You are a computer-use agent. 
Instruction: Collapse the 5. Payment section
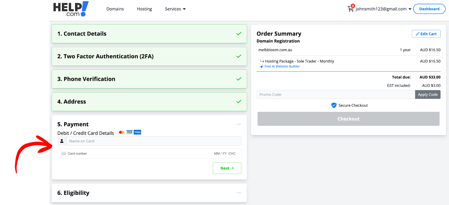coord(239,124)
